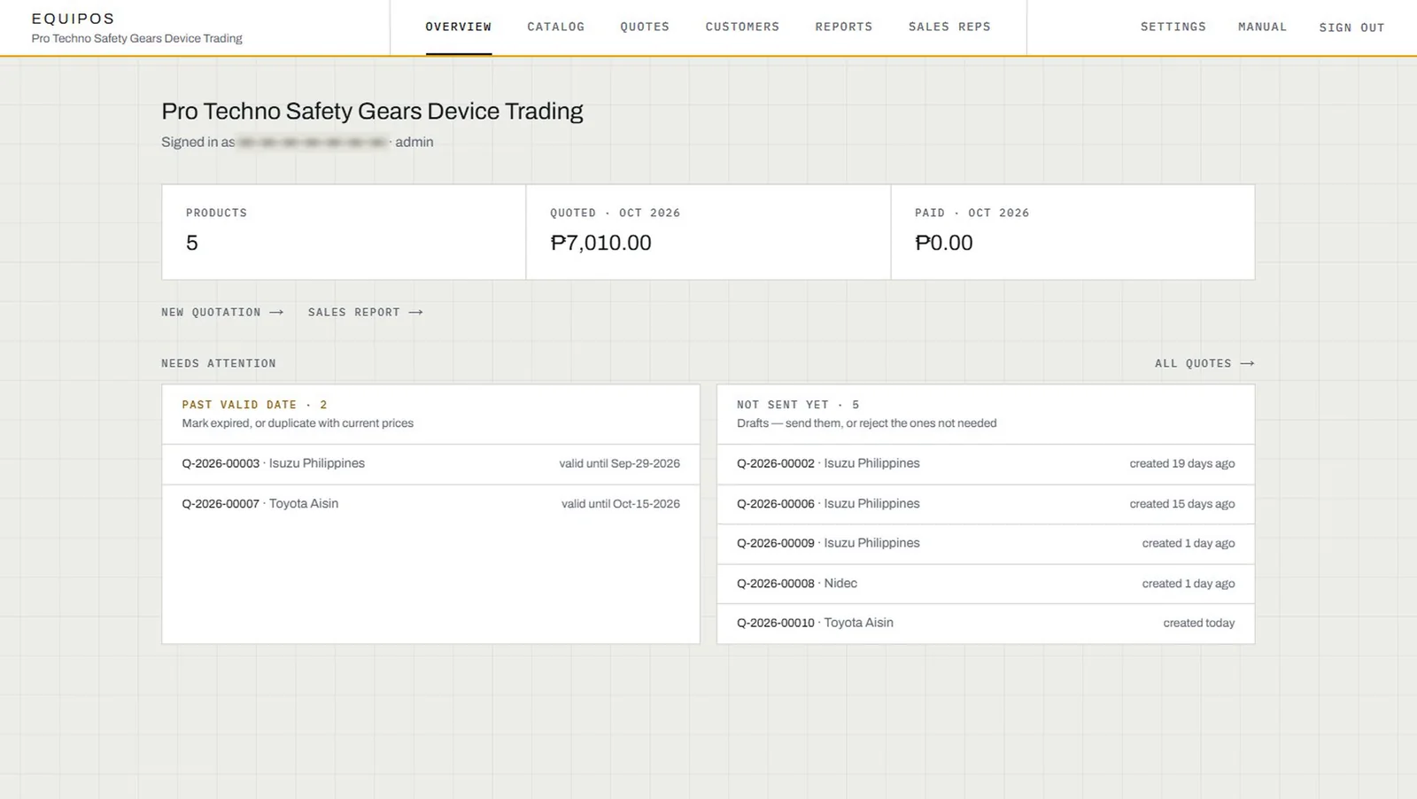Open draft quote Q-2026-00006
Viewport: 1417px width, 799px height.
(x=986, y=503)
